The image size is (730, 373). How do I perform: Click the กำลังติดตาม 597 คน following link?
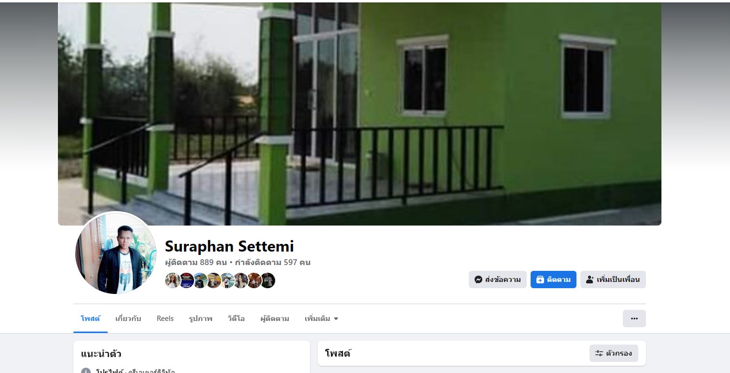[272, 263]
